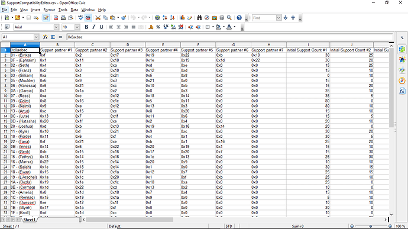The image size is (408, 229).
Task: Open the Data menu
Action: point(74,10)
